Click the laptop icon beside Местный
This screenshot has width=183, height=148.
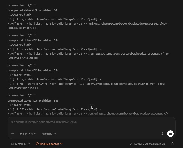pyautogui.click(x=12, y=144)
